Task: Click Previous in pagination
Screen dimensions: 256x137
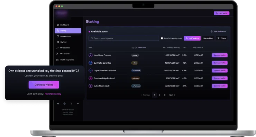Action: (145, 95)
